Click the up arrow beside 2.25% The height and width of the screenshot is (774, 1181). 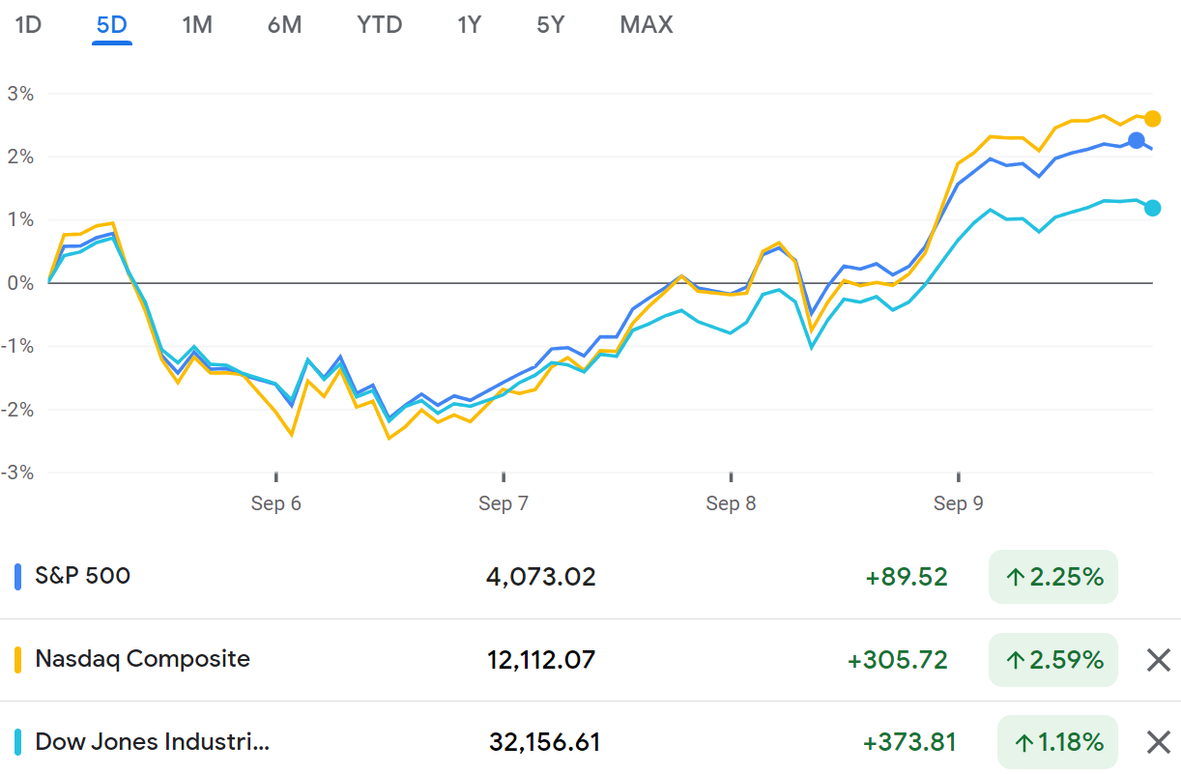click(1015, 578)
